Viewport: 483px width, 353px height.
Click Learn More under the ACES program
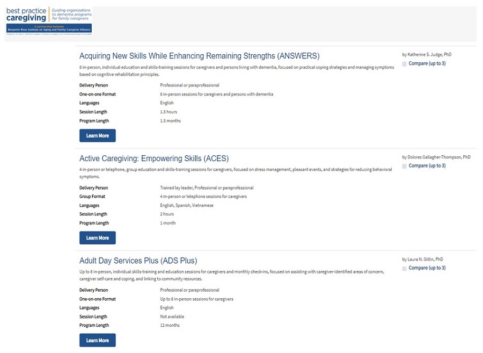pos(97,237)
